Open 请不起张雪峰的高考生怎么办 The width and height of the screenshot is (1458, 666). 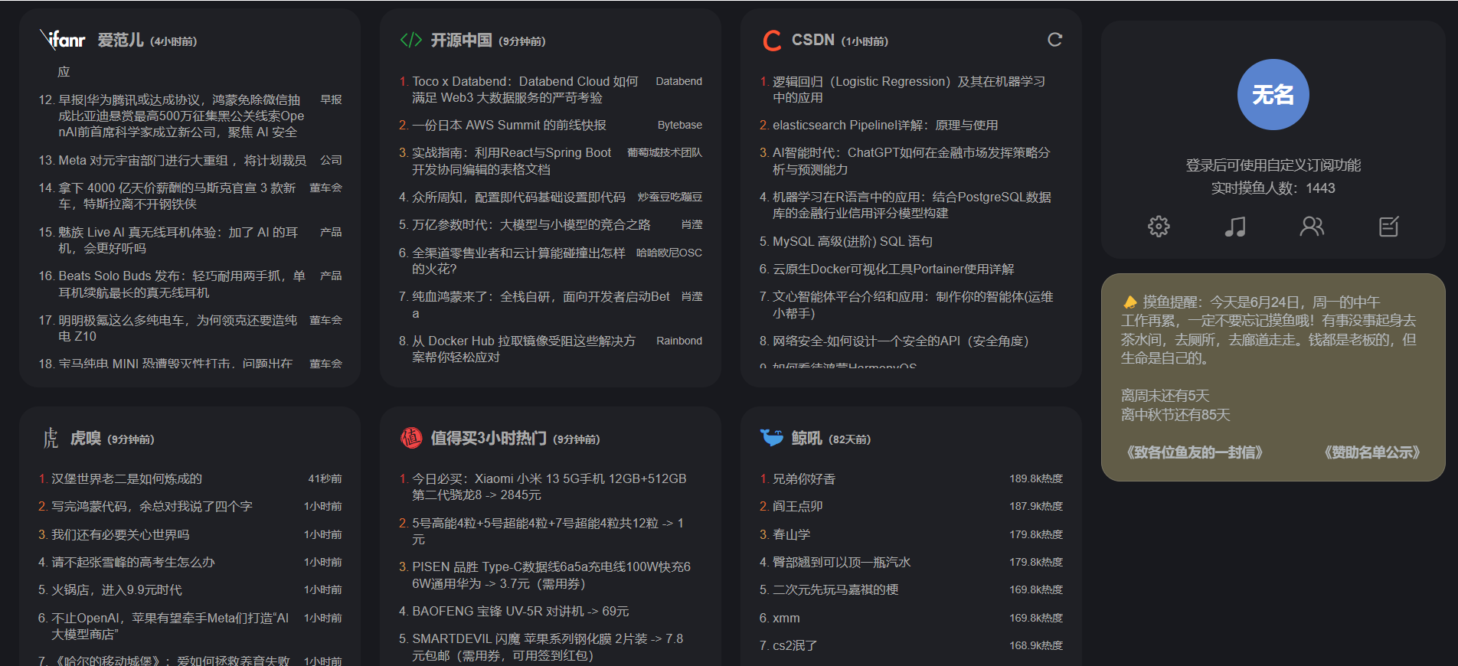click(132, 563)
